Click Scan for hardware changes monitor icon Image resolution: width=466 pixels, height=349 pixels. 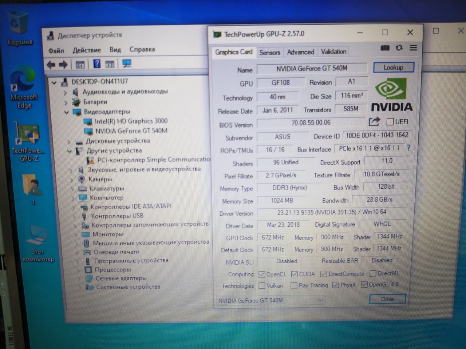coord(126,64)
